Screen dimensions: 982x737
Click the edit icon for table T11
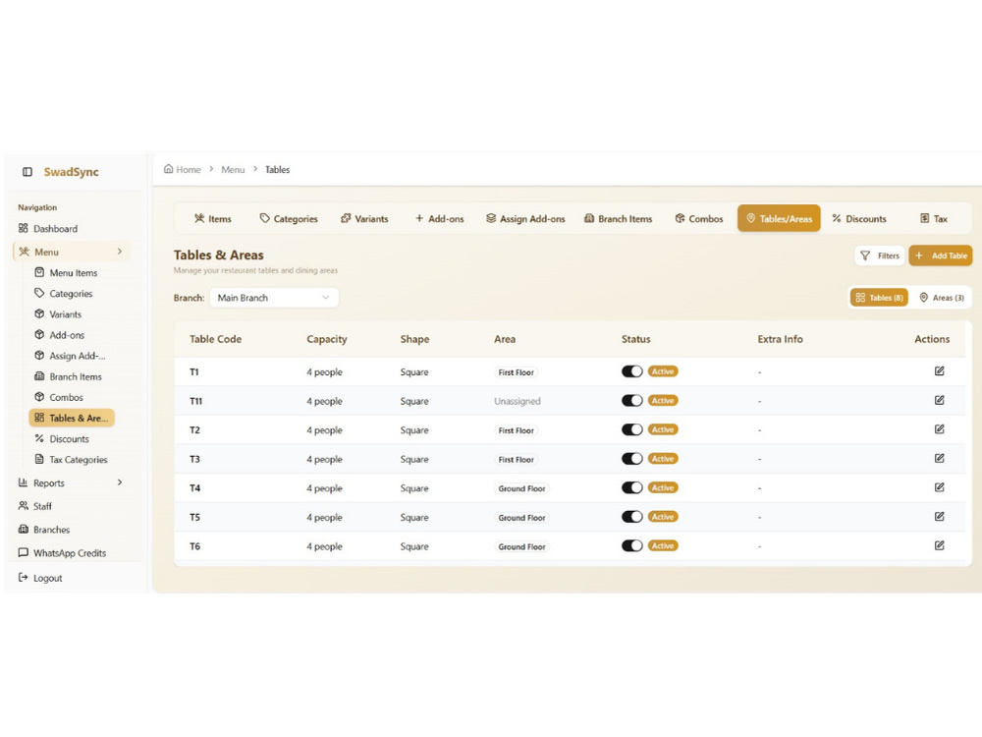(x=939, y=400)
